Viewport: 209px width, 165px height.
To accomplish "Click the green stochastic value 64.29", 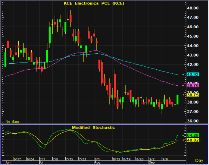I will pos(193,135).
